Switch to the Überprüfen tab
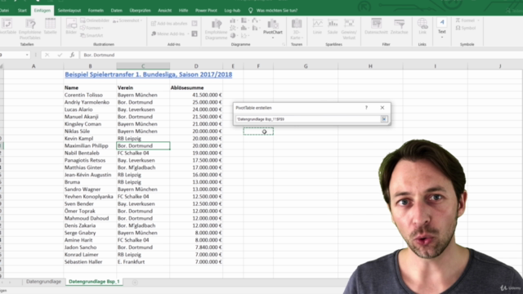 tap(140, 11)
